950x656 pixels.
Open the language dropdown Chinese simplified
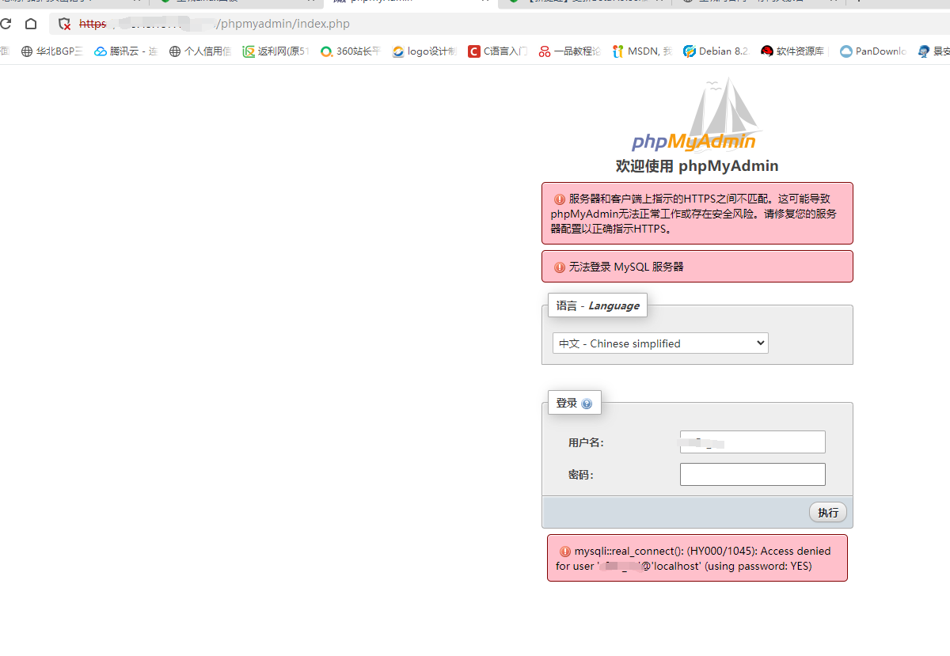pos(660,343)
